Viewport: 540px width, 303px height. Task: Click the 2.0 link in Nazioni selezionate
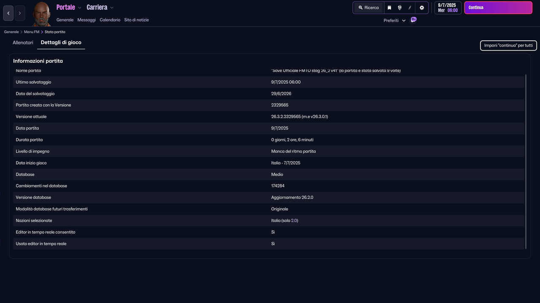pos(294,221)
